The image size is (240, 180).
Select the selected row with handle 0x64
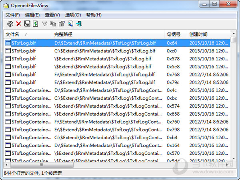point(117,43)
